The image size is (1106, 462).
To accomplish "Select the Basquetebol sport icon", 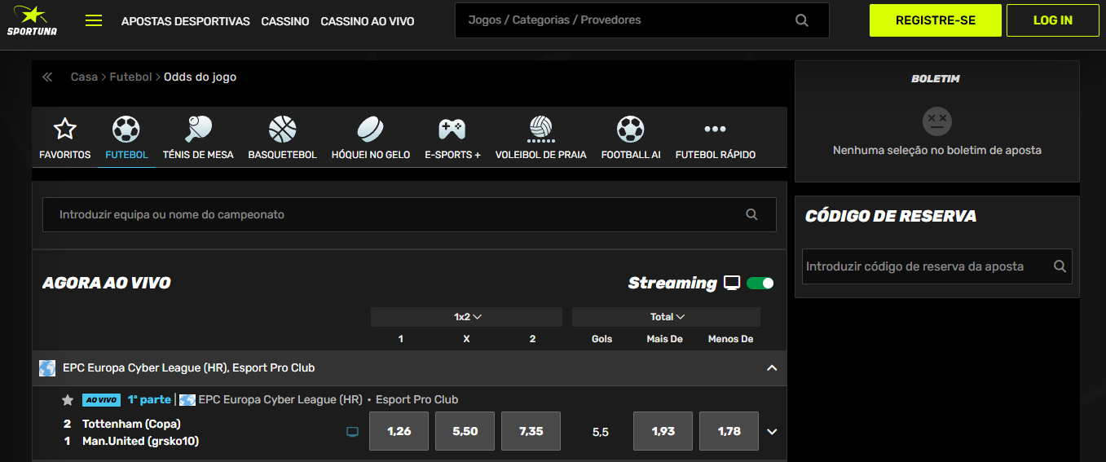I will point(282,129).
